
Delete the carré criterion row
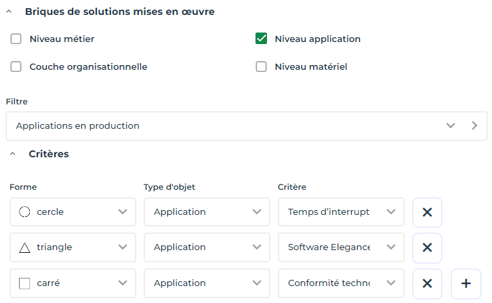click(x=427, y=283)
